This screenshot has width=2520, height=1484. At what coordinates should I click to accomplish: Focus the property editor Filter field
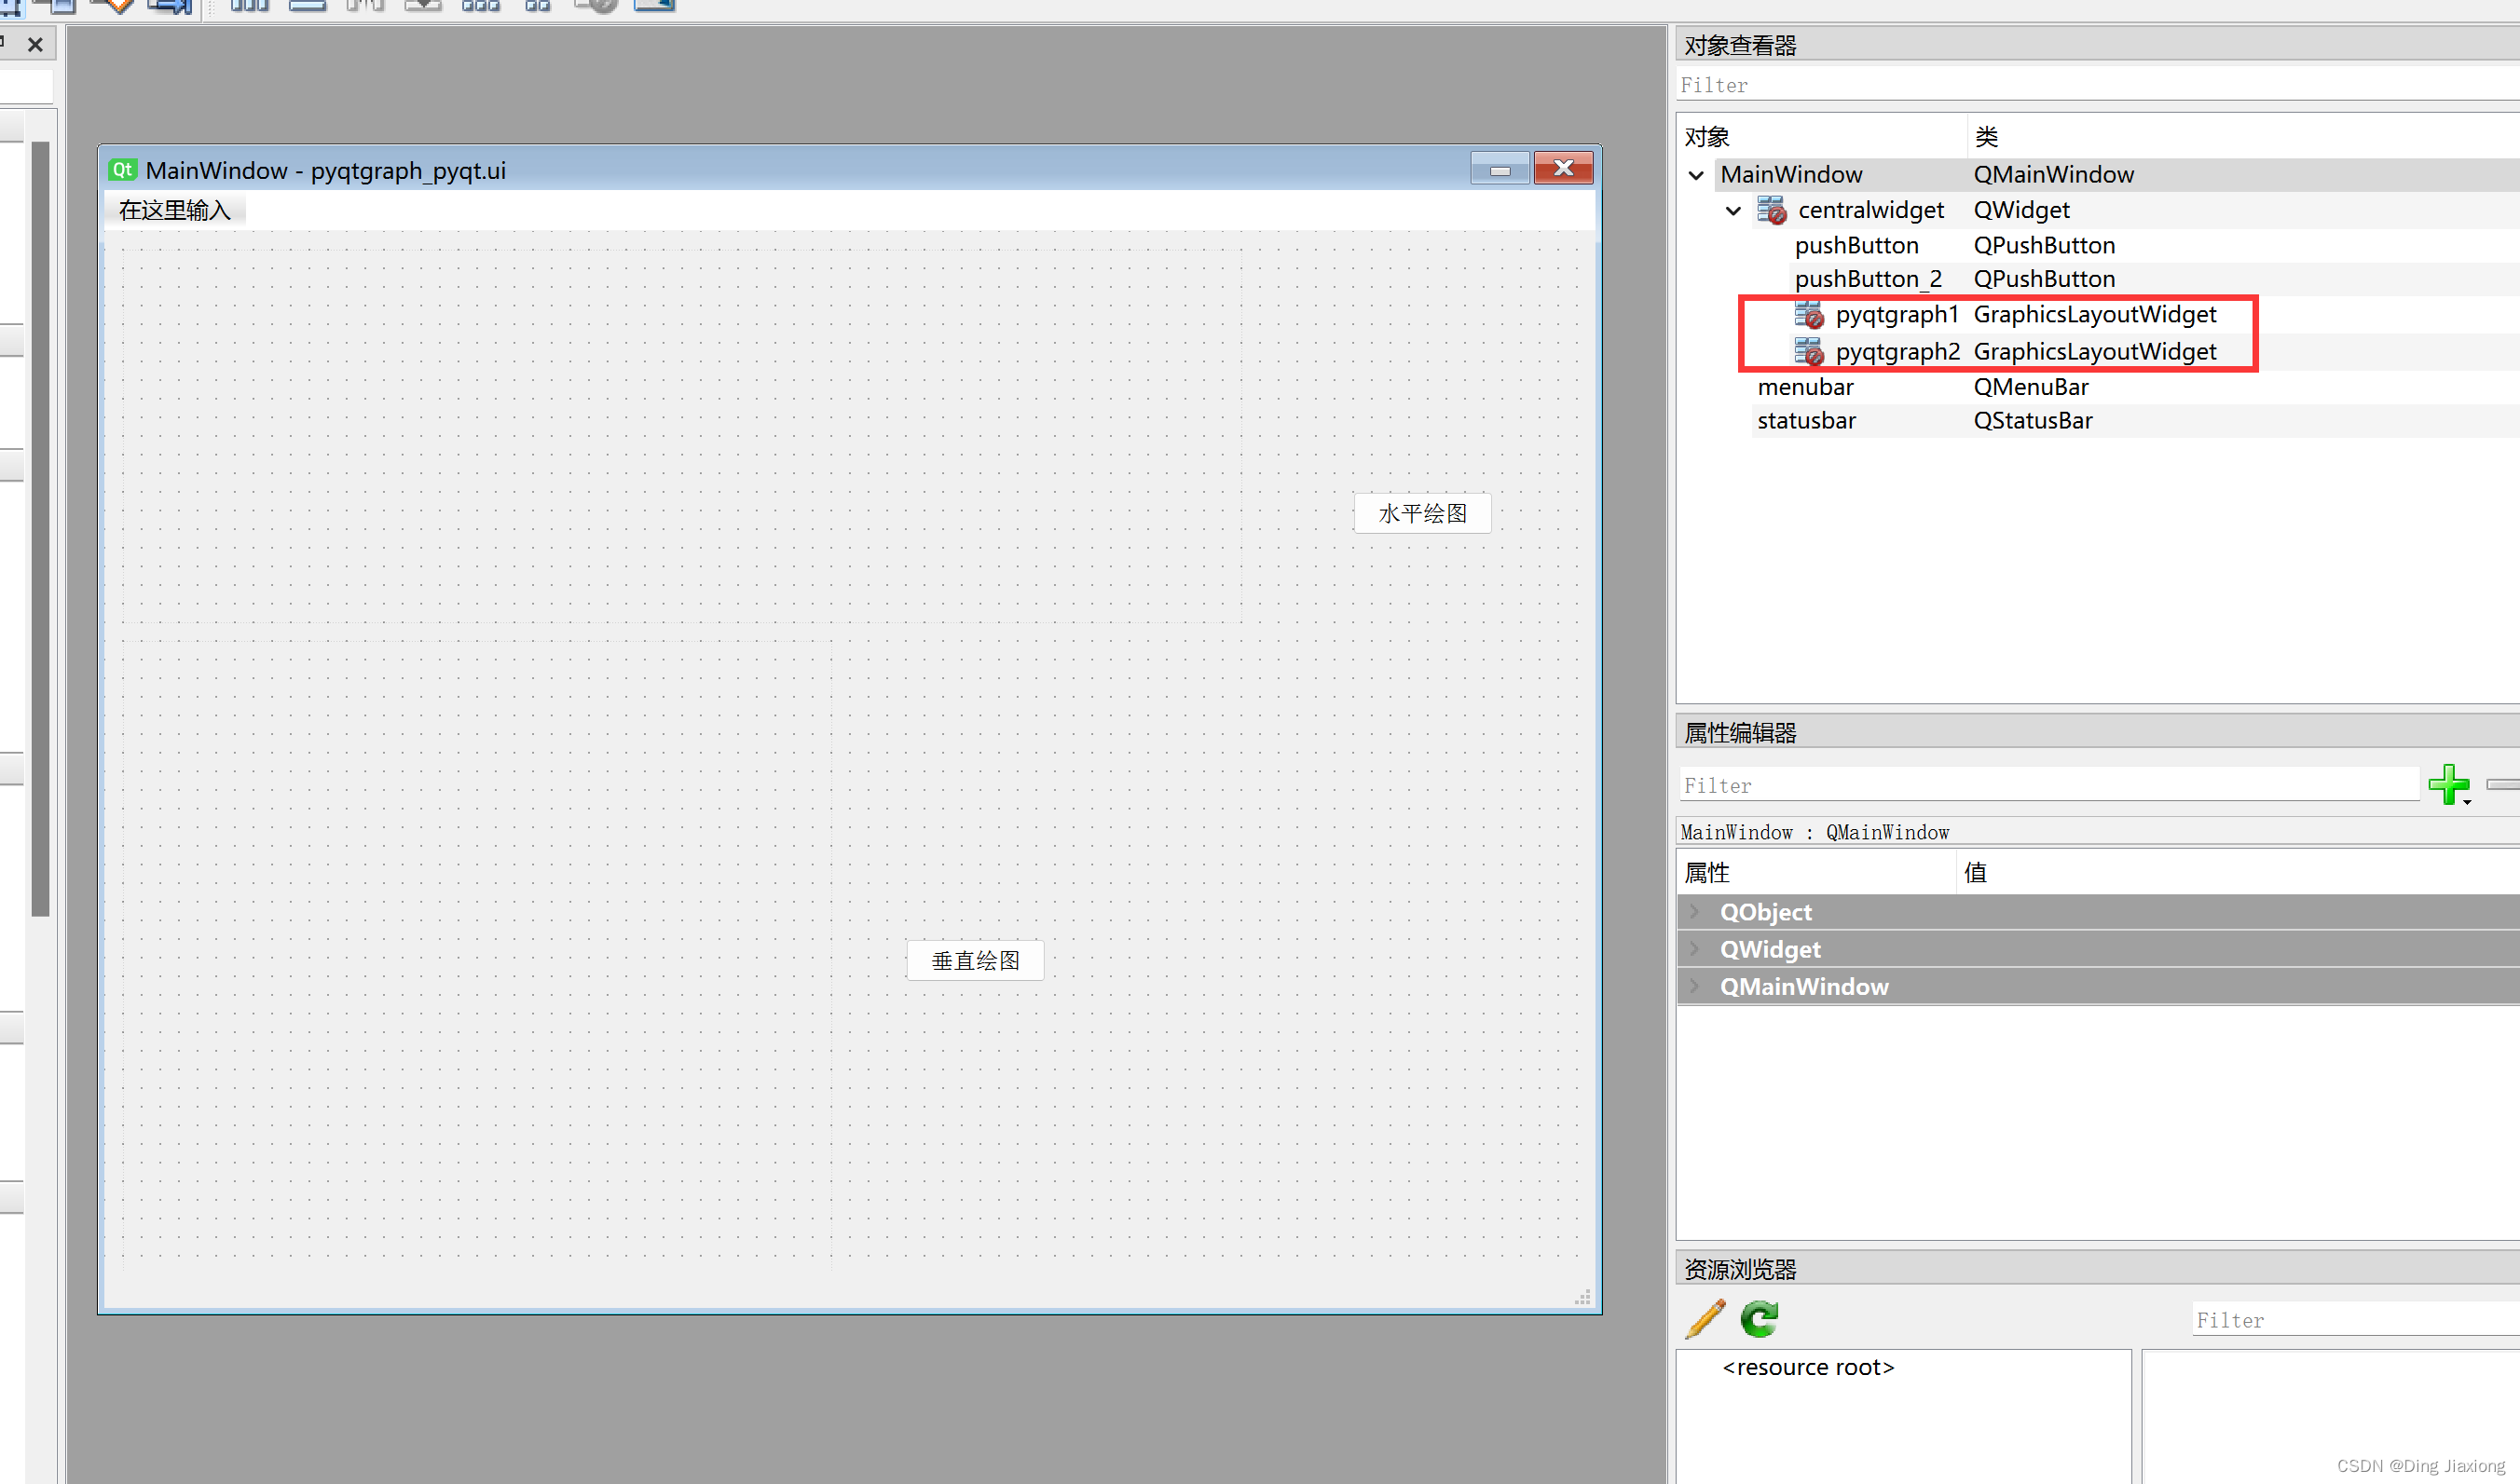pos(2048,785)
